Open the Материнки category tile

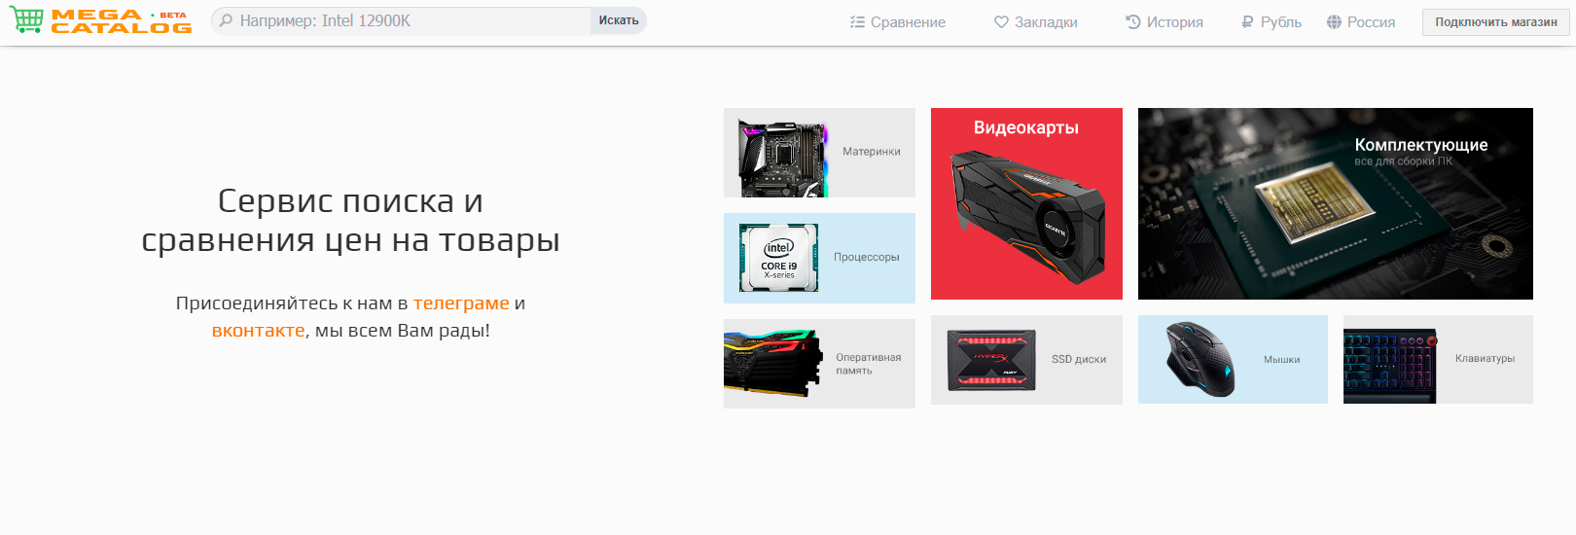pyautogui.click(x=819, y=153)
